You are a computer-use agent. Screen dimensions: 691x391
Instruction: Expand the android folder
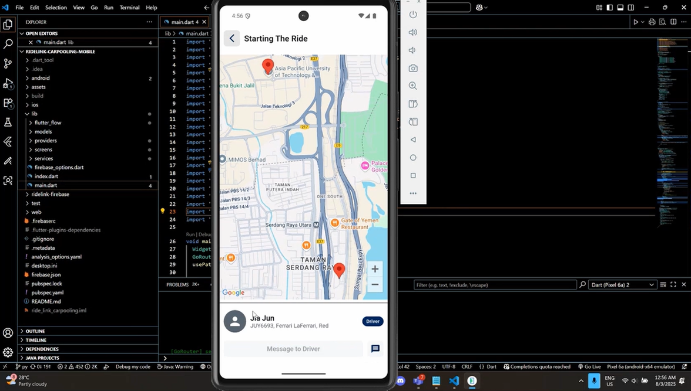[40, 78]
